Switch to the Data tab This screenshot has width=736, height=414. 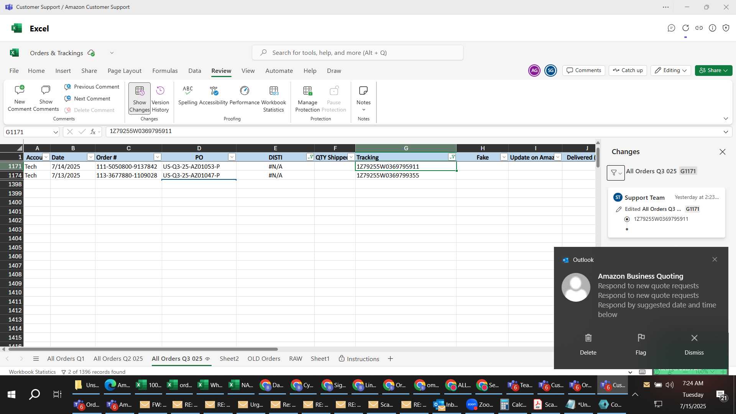195,71
